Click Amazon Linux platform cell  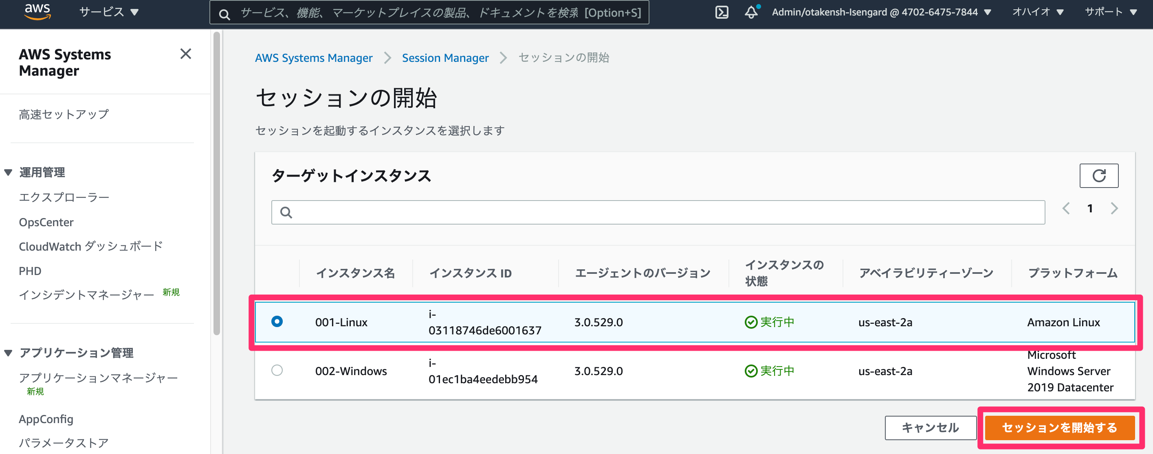pyautogui.click(x=1063, y=322)
